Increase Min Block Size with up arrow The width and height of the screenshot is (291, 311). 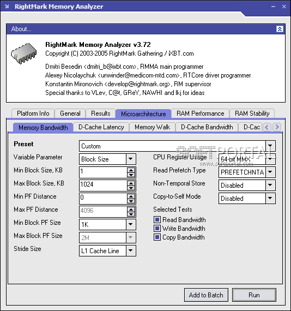click(131, 170)
